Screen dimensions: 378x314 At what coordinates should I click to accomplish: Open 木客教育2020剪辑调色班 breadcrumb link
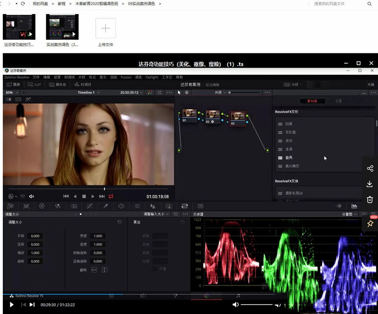click(97, 4)
